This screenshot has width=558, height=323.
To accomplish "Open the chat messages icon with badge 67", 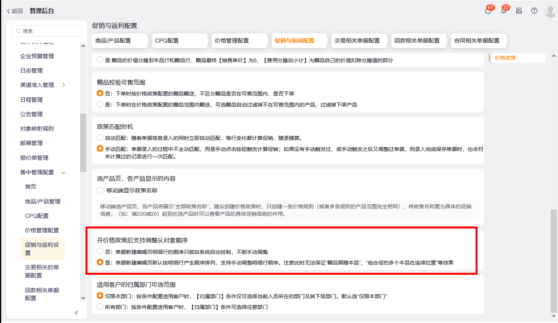I will coord(488,11).
